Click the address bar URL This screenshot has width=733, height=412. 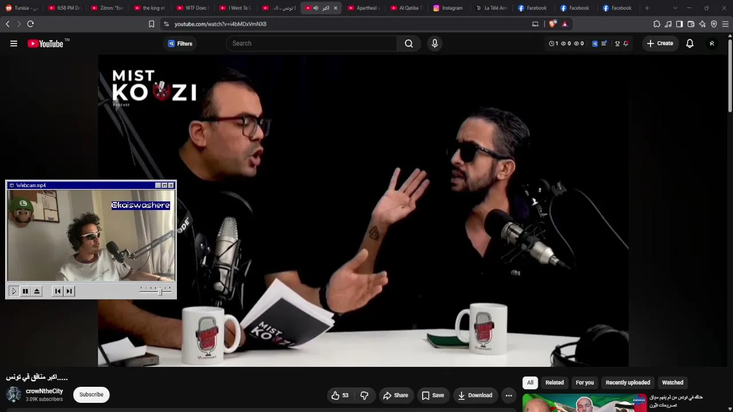(x=220, y=24)
